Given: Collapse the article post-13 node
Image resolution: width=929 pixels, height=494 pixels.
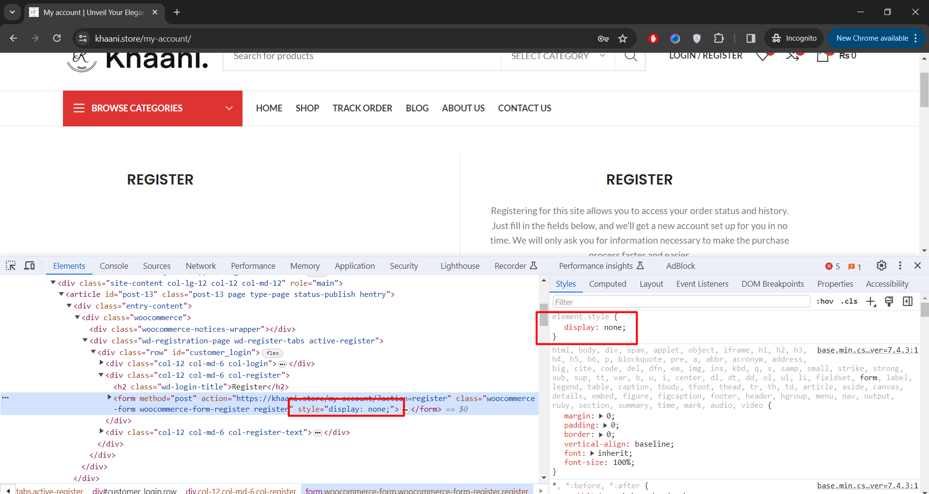Looking at the screenshot, I should coord(61,294).
